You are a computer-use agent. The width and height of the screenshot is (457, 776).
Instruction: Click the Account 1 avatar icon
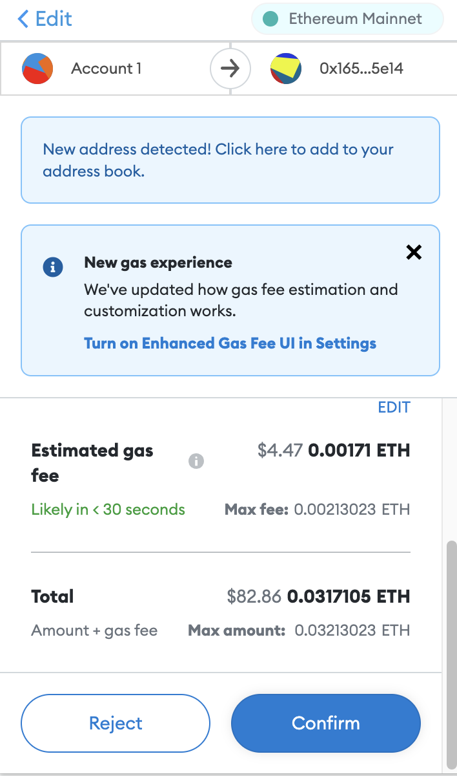[37, 69]
